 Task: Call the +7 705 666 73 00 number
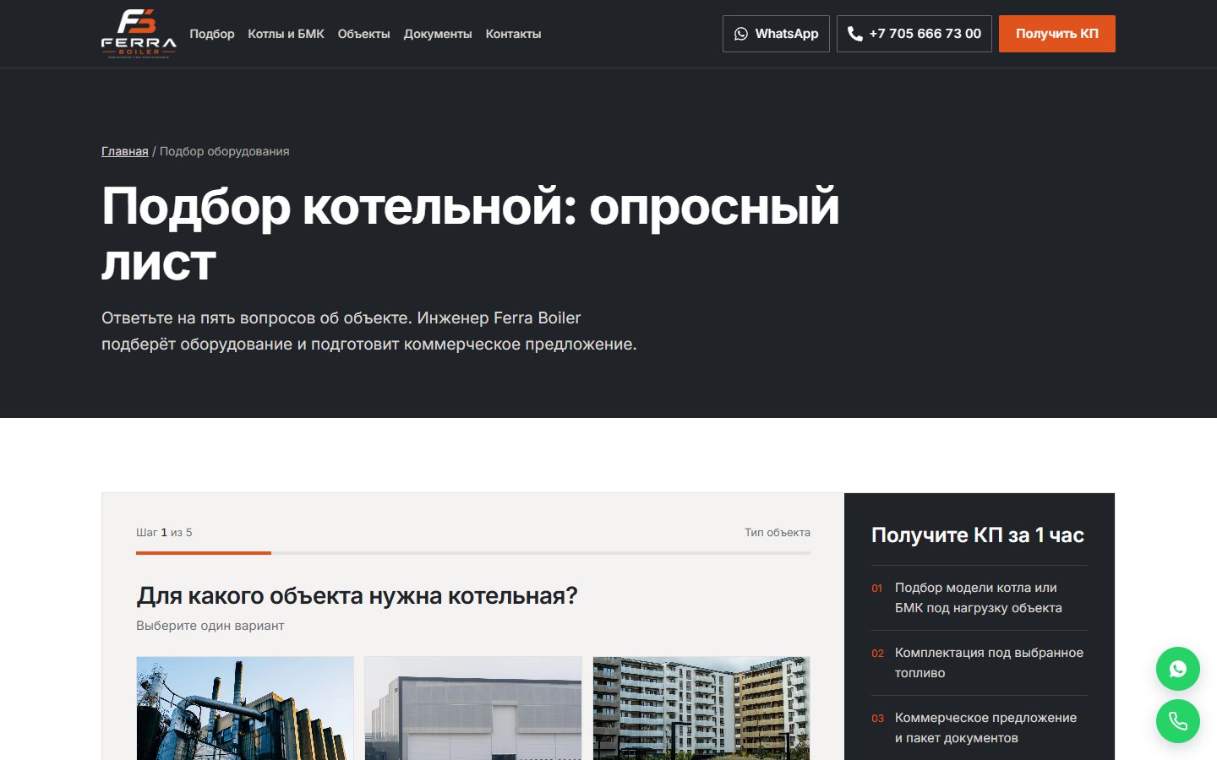coord(914,34)
